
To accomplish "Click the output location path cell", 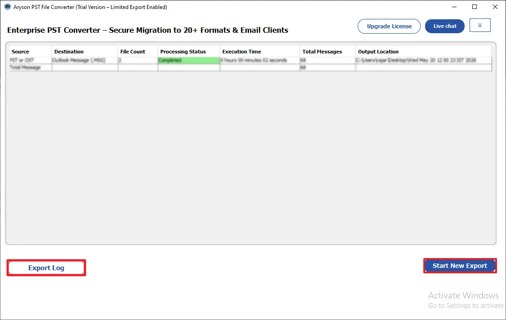I will tap(423, 60).
